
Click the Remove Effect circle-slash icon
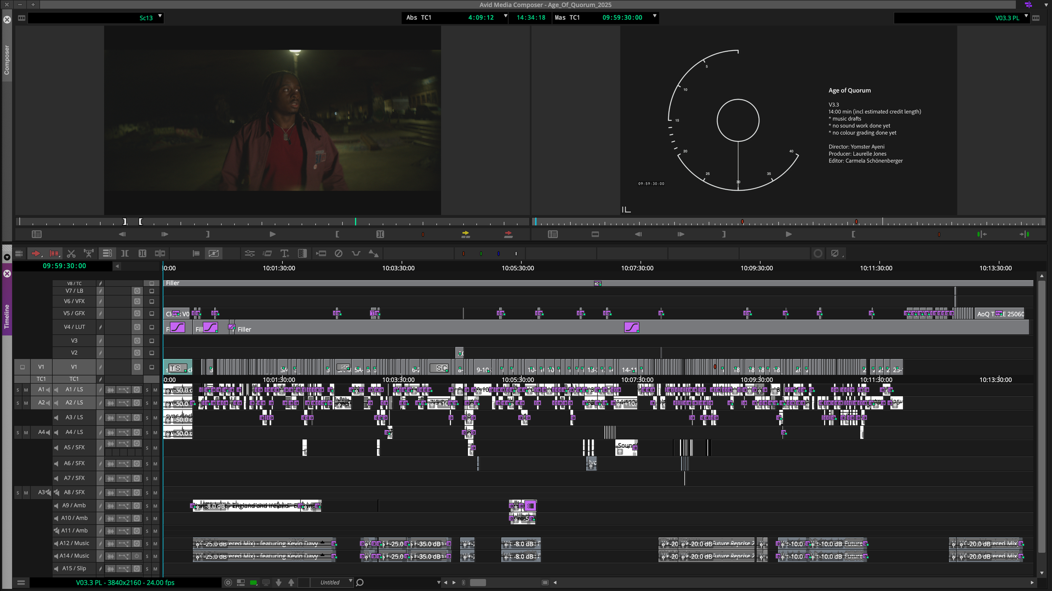tap(338, 253)
